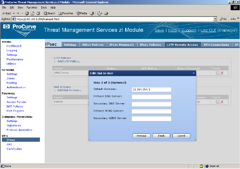Click the Default Gateway field
The height and width of the screenshot is (169, 240).
click(x=151, y=90)
